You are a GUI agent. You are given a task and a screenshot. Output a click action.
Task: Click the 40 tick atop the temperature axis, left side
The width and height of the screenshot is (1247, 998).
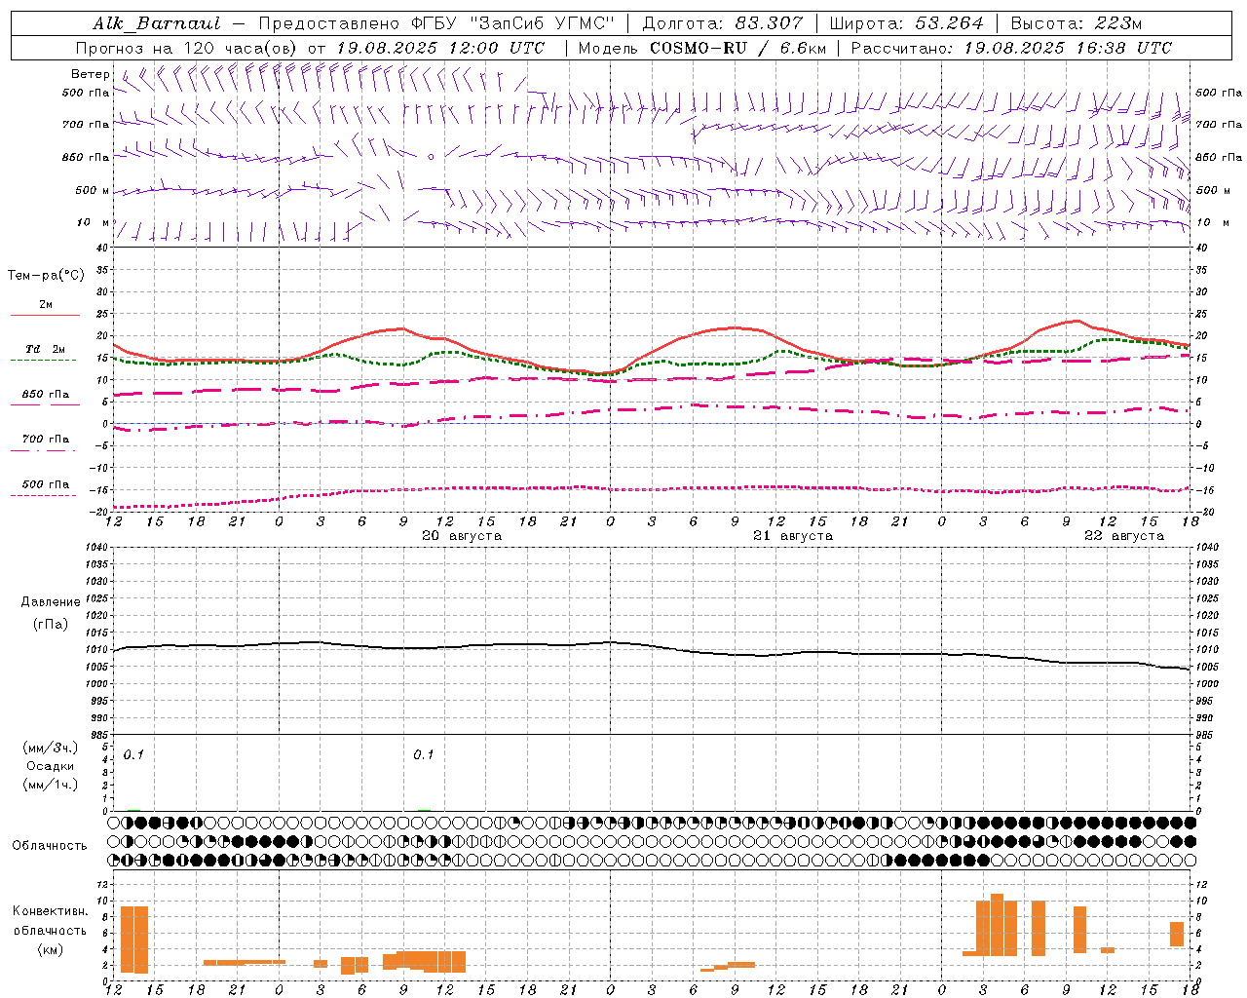pos(102,248)
